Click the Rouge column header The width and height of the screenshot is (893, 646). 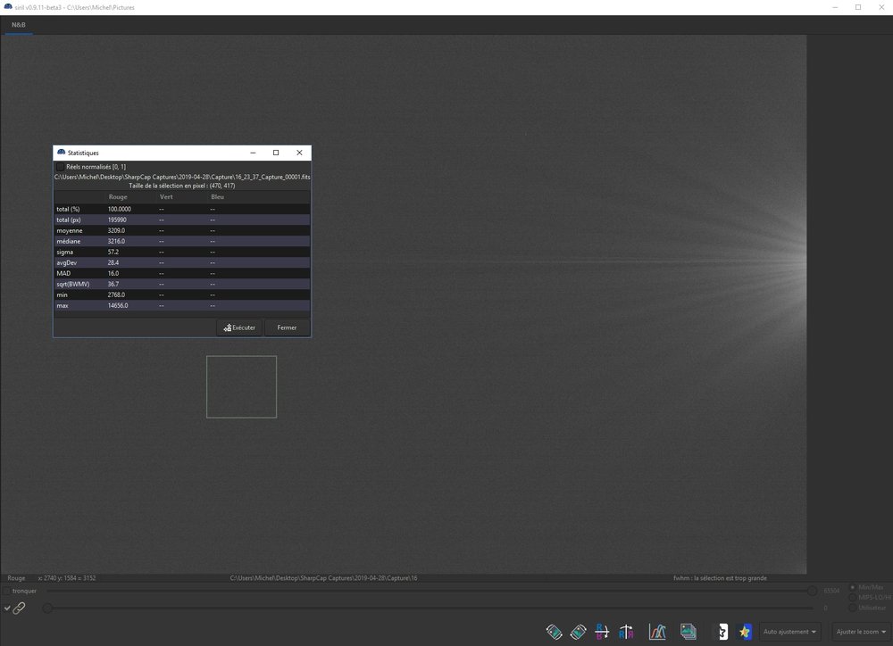(118, 197)
